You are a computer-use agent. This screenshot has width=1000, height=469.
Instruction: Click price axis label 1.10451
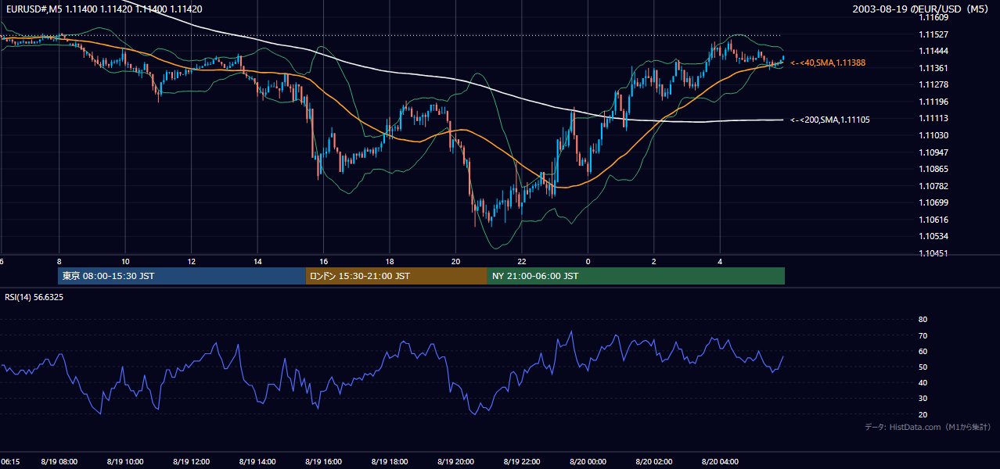[x=933, y=253]
